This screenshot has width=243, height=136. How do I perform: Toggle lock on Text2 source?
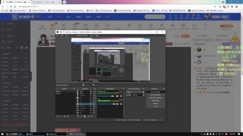(x=94, y=93)
